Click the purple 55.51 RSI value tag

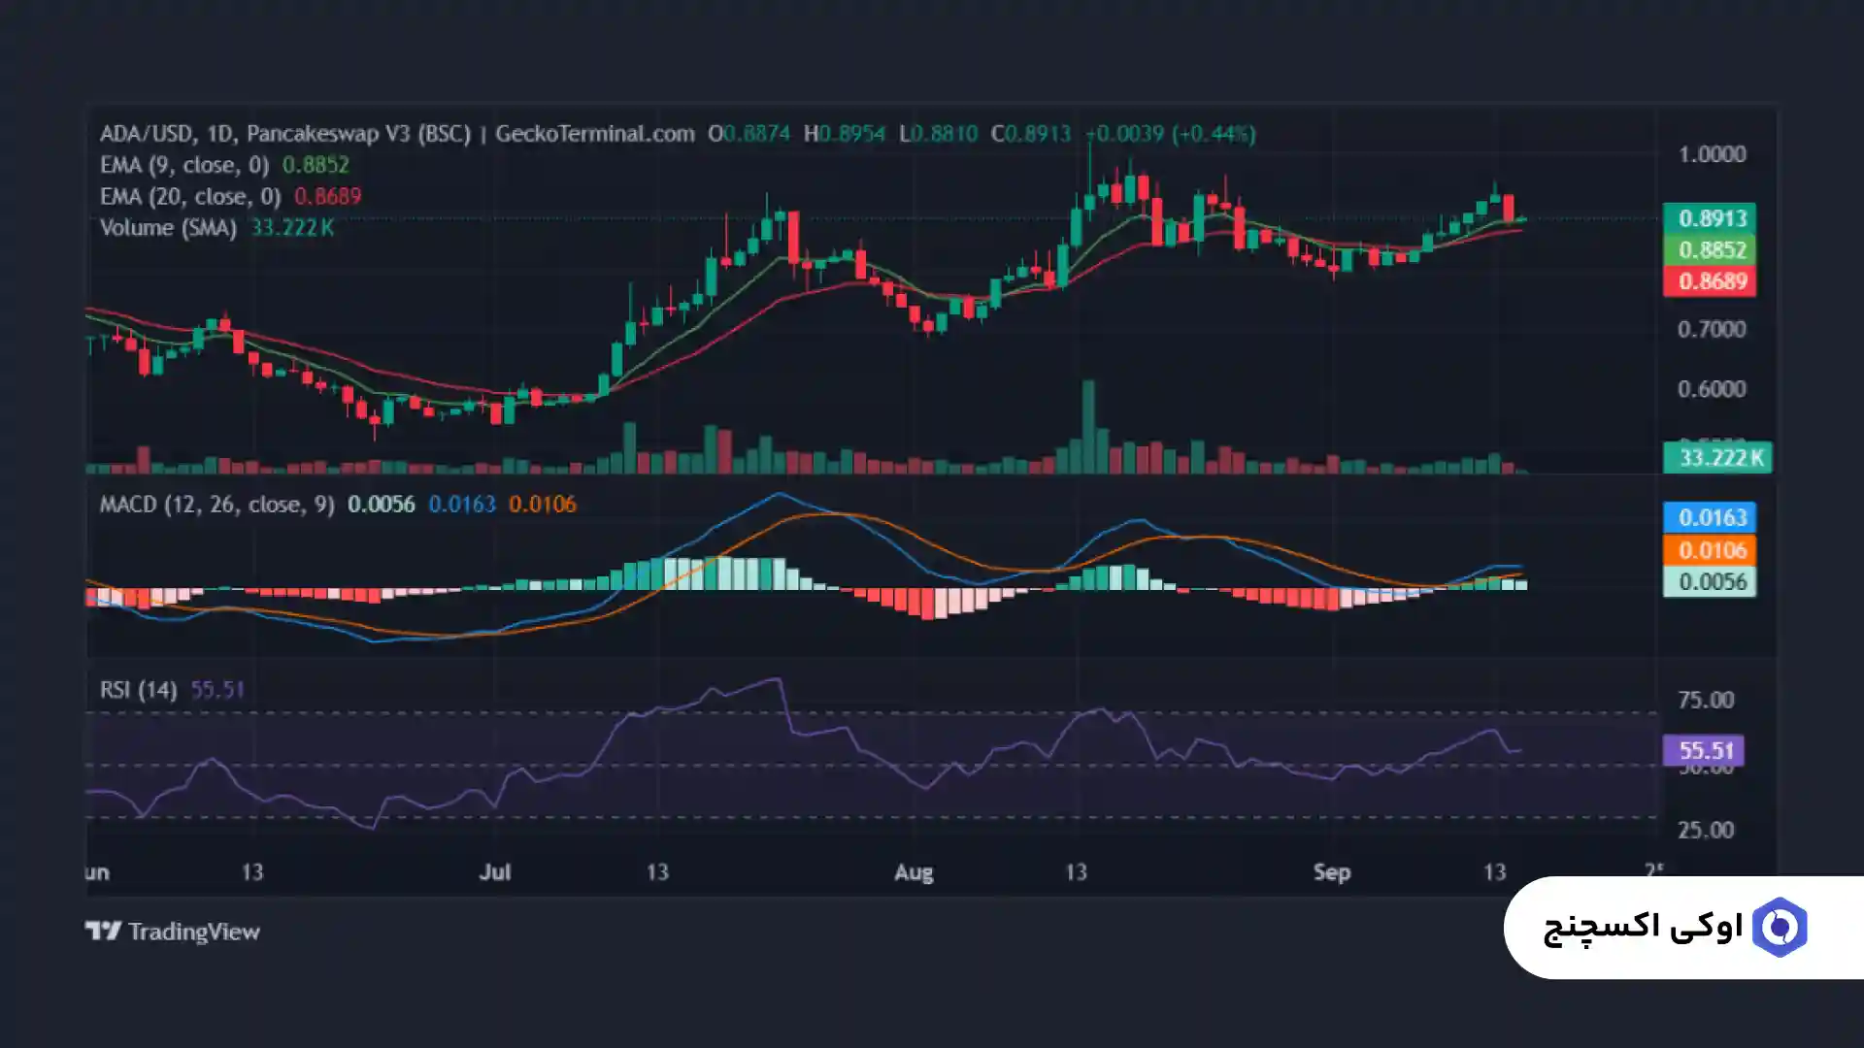click(x=1704, y=750)
